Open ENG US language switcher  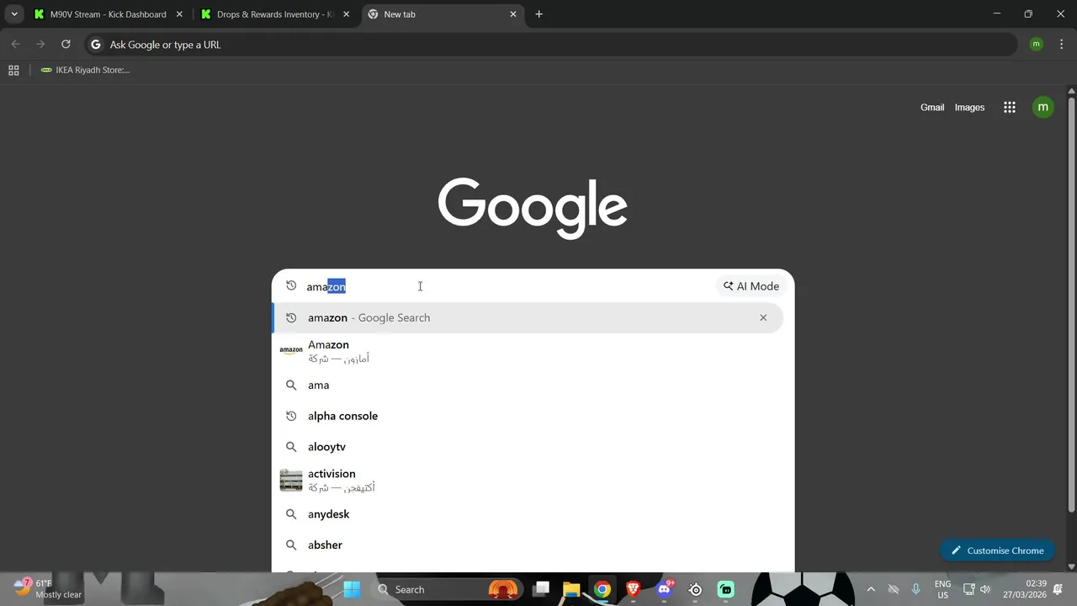tap(942, 589)
